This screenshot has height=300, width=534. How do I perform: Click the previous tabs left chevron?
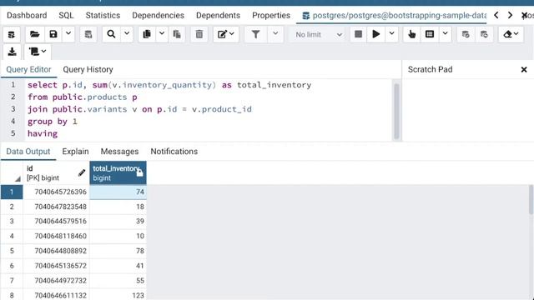tap(496, 15)
